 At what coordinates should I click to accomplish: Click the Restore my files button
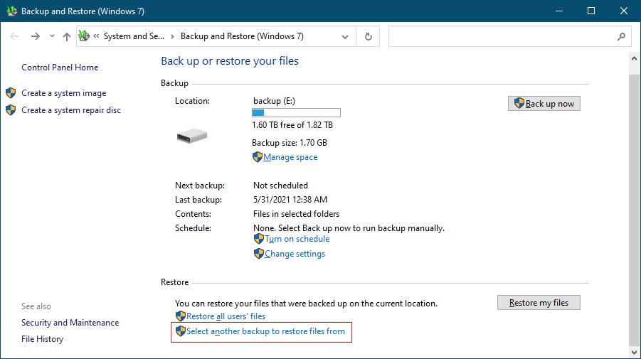[x=539, y=303]
